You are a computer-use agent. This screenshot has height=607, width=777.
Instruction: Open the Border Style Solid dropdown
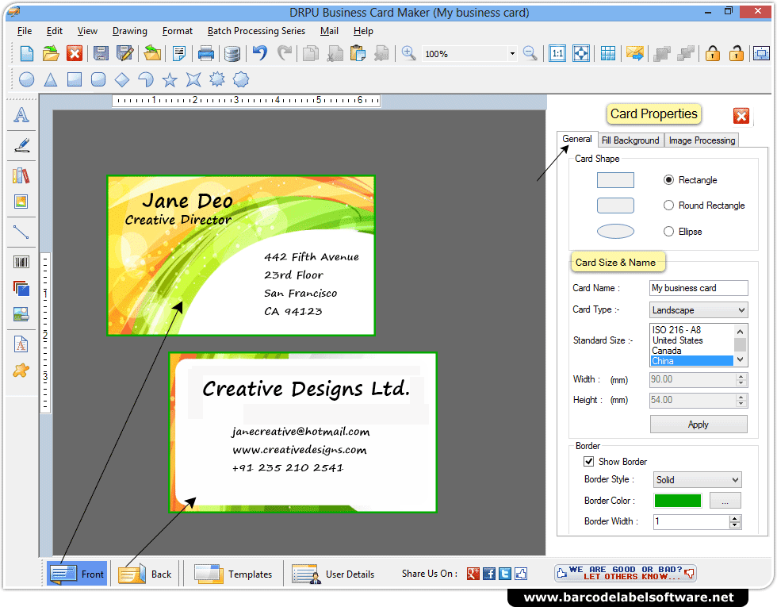[x=697, y=479]
